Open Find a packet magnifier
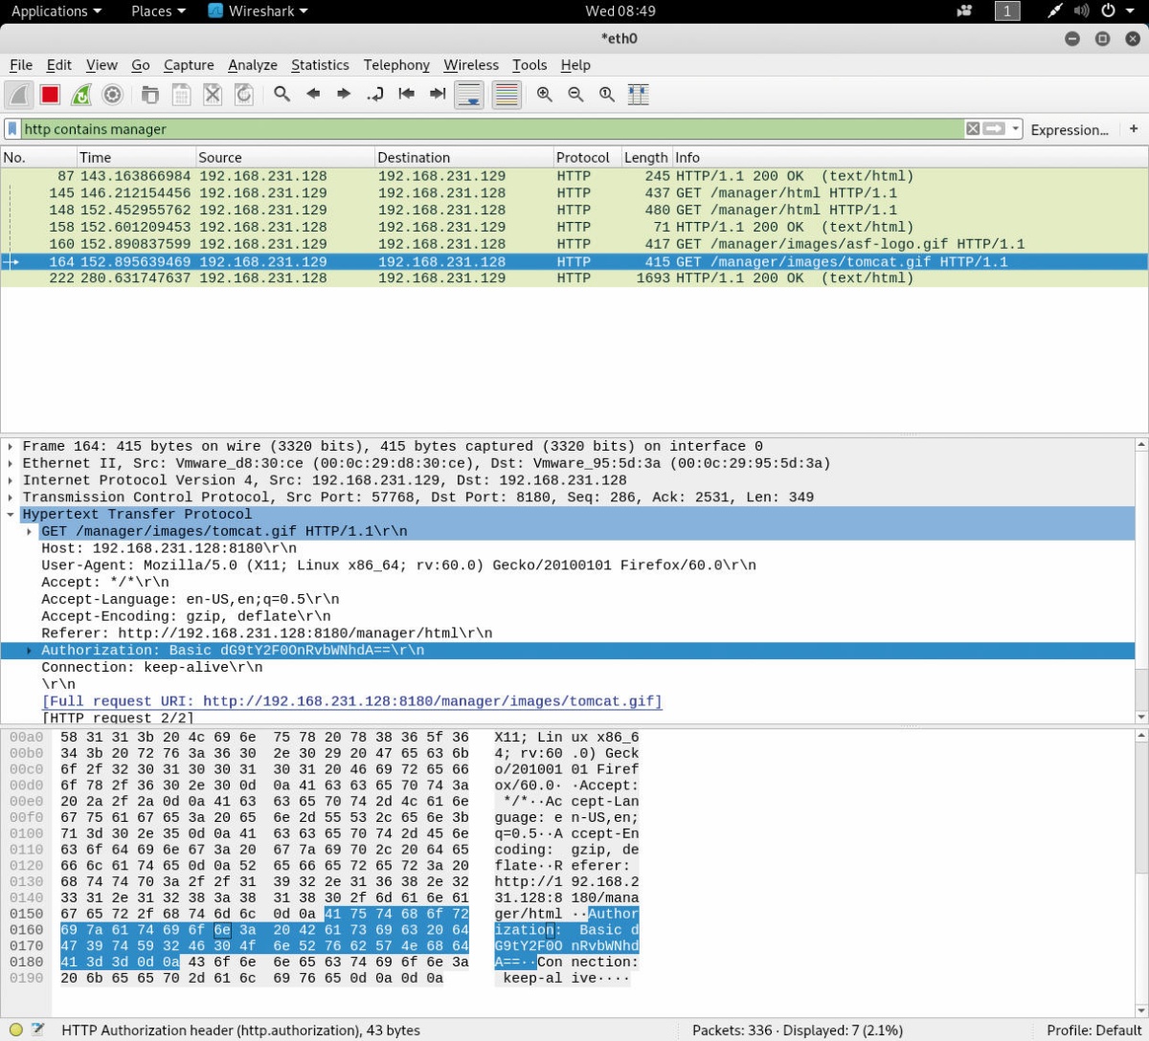This screenshot has height=1041, width=1149. (282, 94)
